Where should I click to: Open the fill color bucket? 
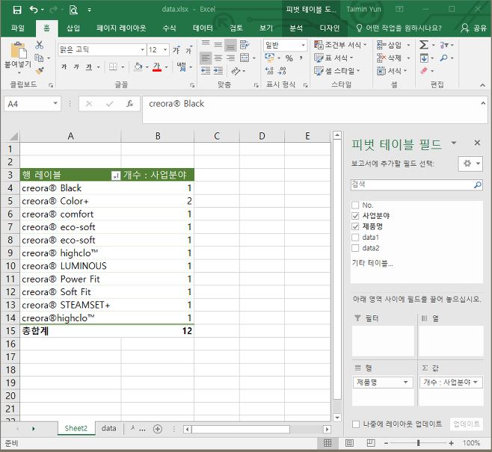point(138,66)
